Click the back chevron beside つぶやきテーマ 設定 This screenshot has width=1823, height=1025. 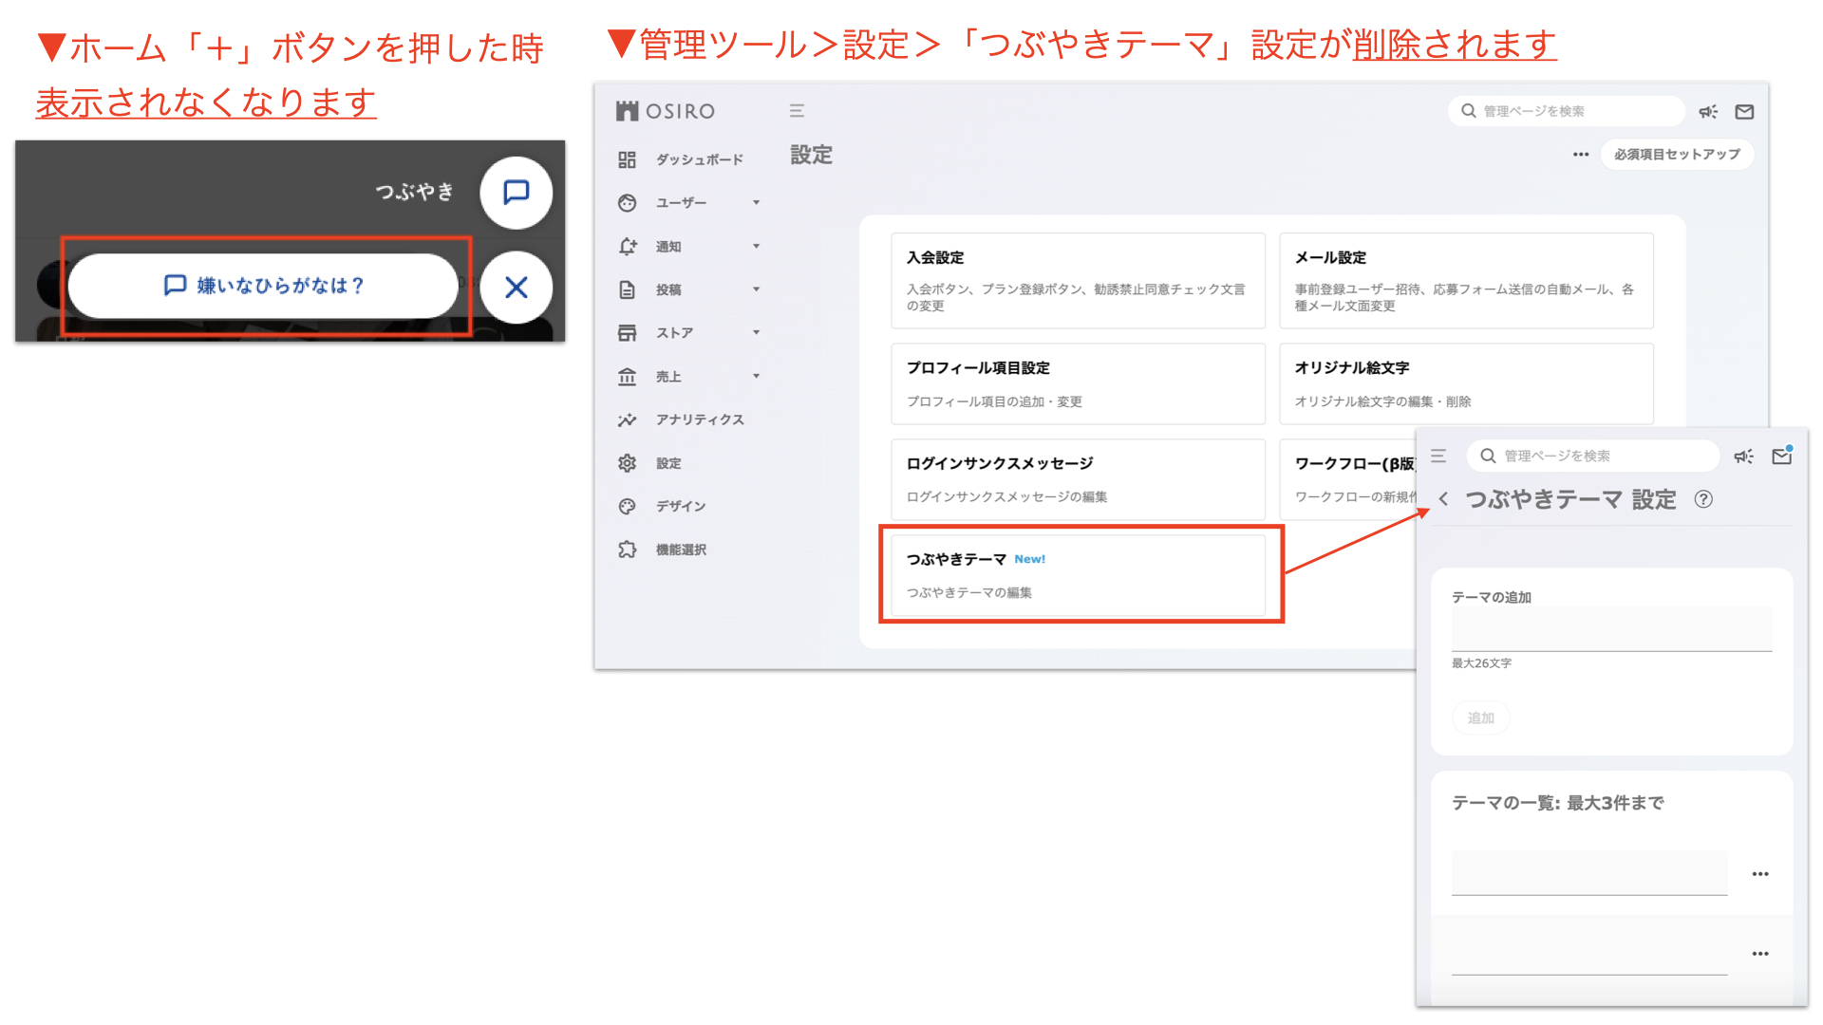[x=1443, y=499]
